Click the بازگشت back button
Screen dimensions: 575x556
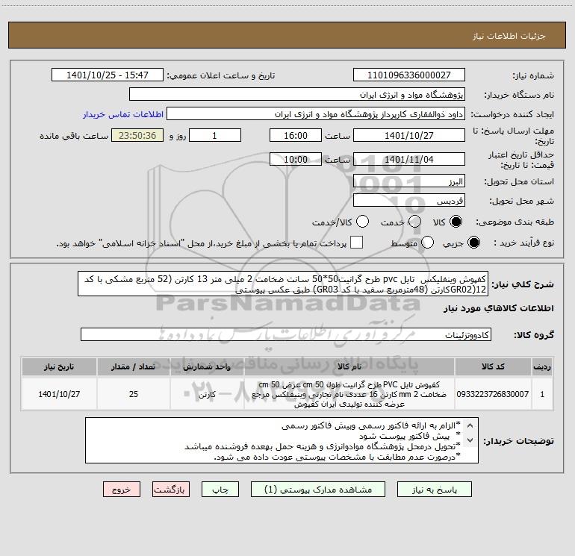171,490
